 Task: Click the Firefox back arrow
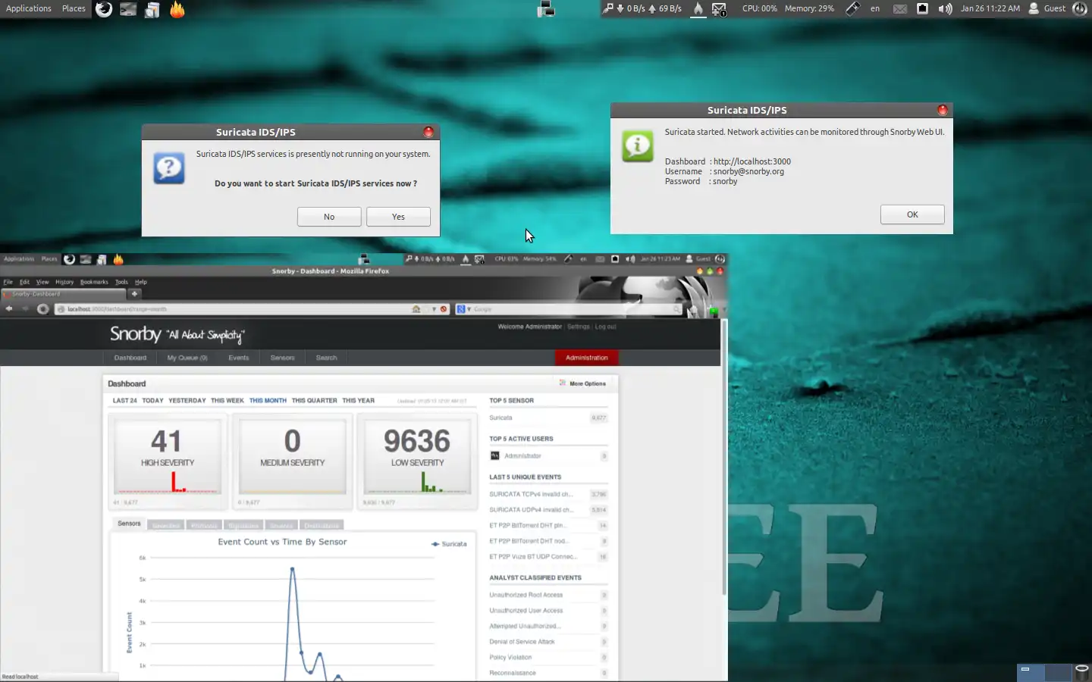(x=9, y=308)
